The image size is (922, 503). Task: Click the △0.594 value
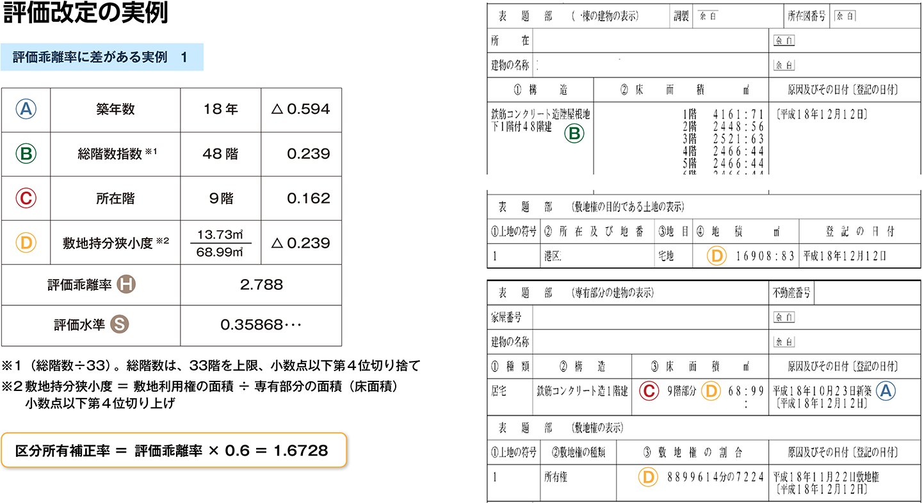coord(301,109)
